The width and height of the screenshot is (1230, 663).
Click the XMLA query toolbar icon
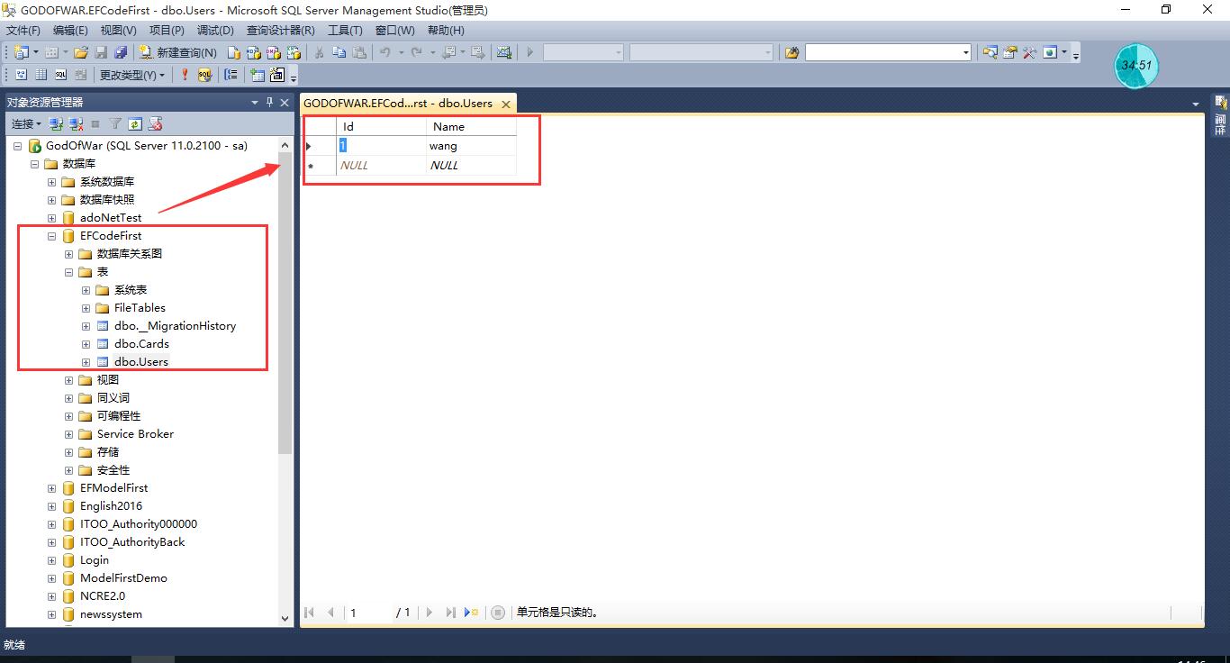(293, 52)
